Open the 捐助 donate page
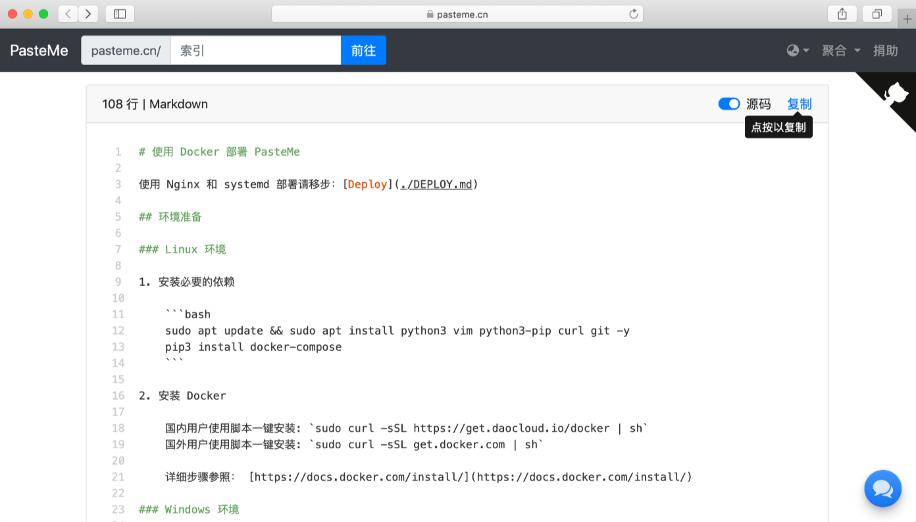Viewport: 916px width, 522px height. pos(885,51)
